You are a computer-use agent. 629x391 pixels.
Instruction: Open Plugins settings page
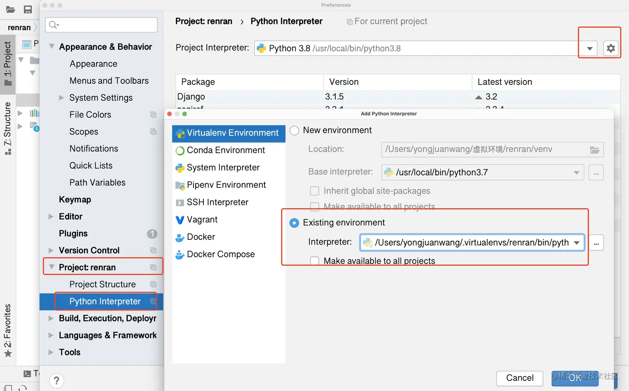point(73,234)
